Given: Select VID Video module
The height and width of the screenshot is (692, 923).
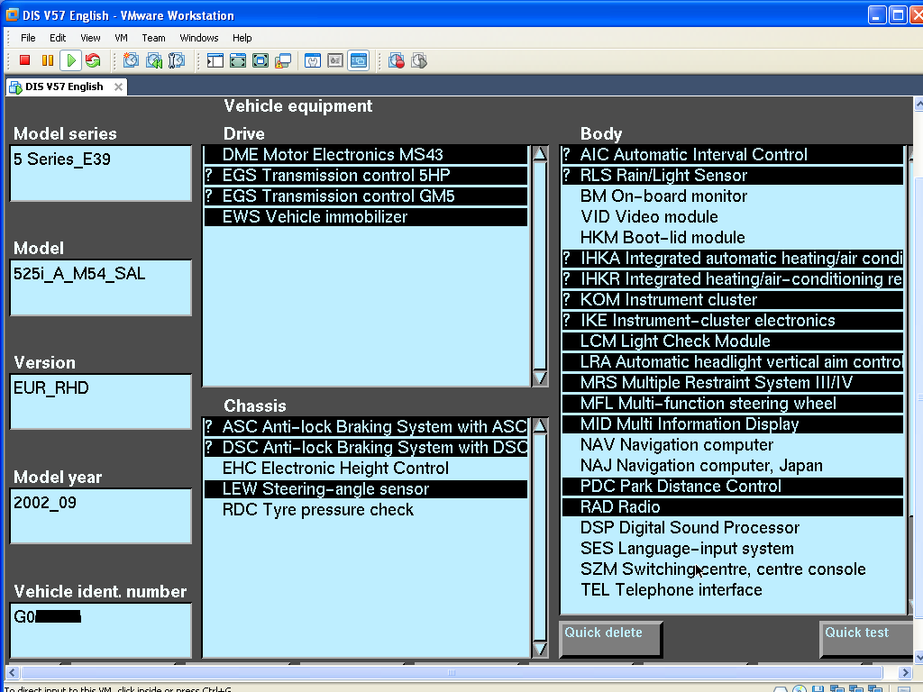Looking at the screenshot, I should [x=732, y=216].
